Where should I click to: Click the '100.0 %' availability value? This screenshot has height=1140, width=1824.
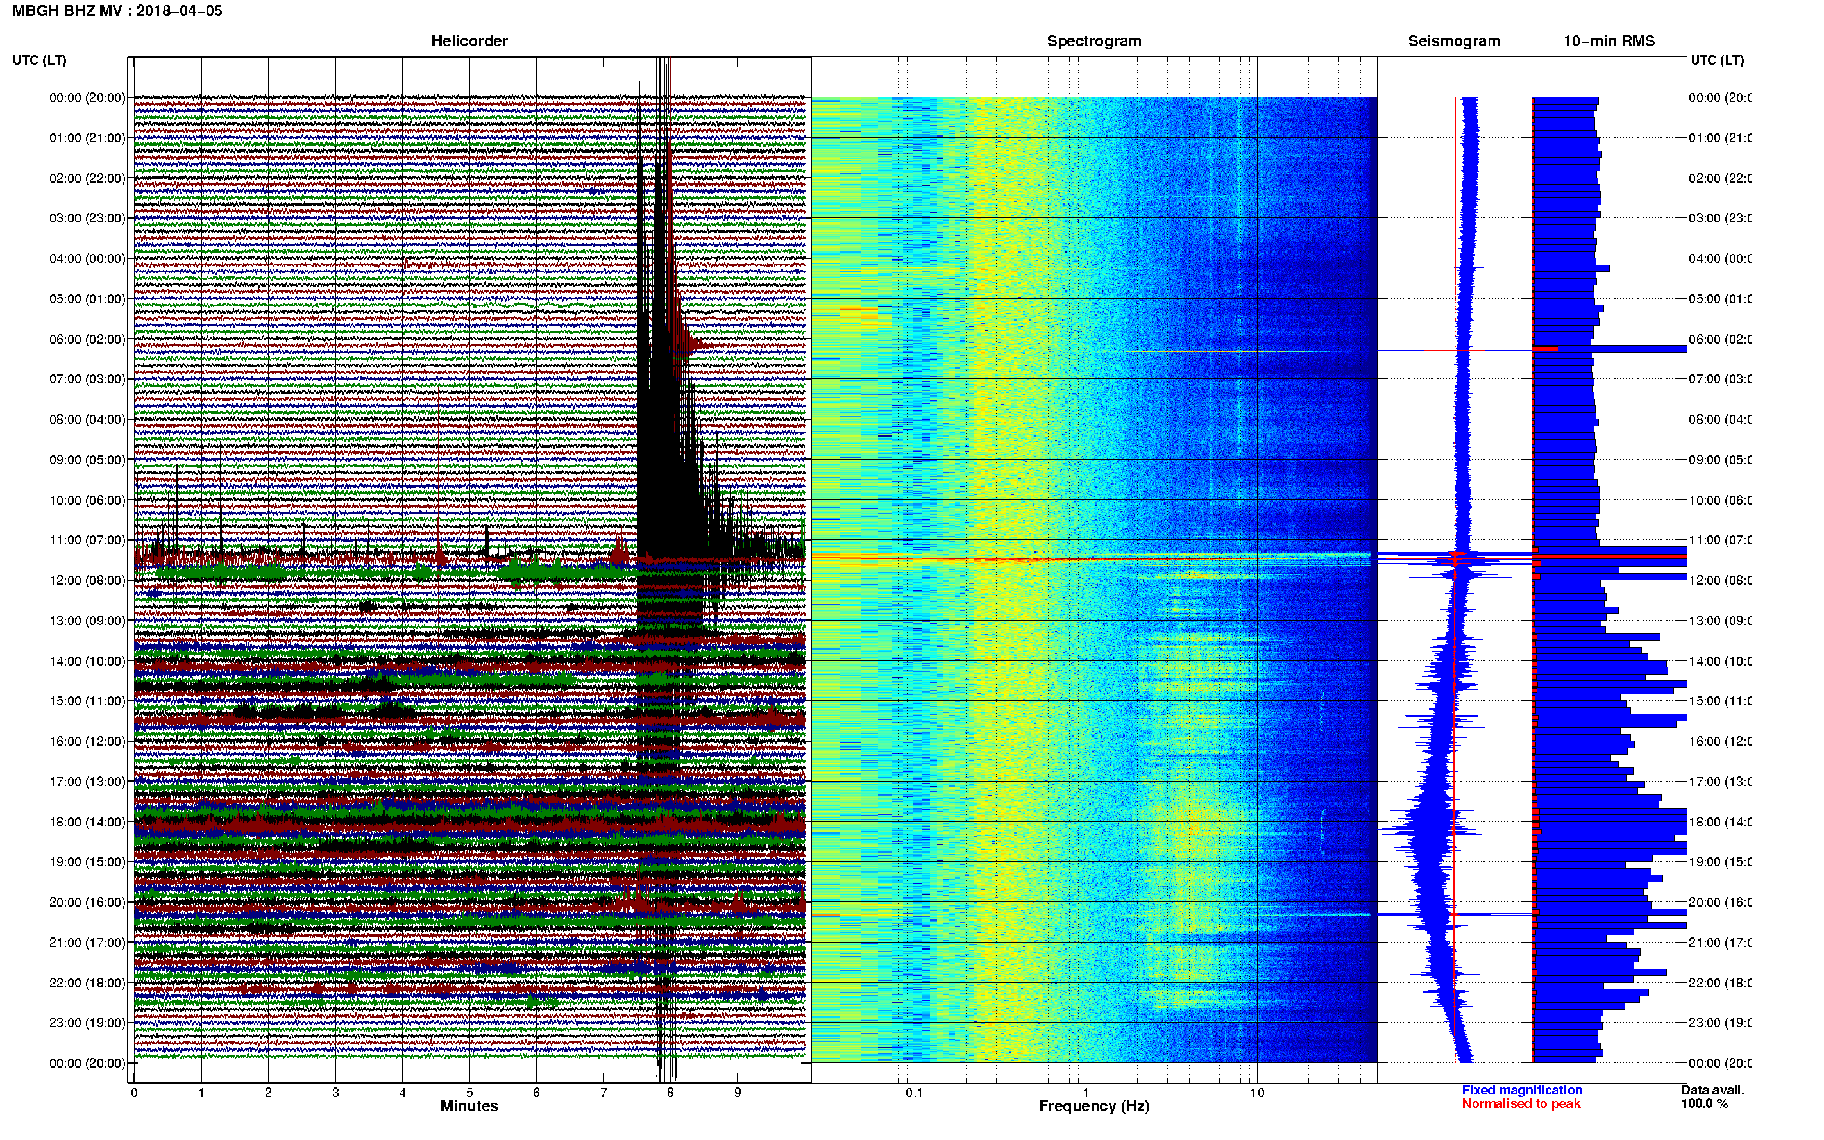[x=1704, y=1104]
